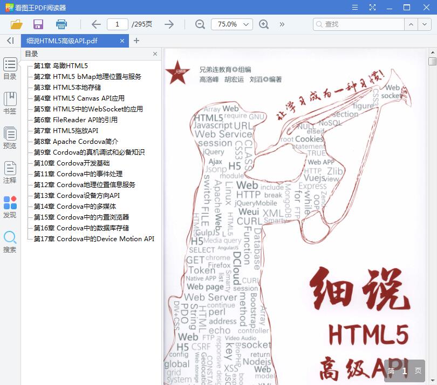
Task: Open the 预览 preview panel
Action: pos(10,137)
